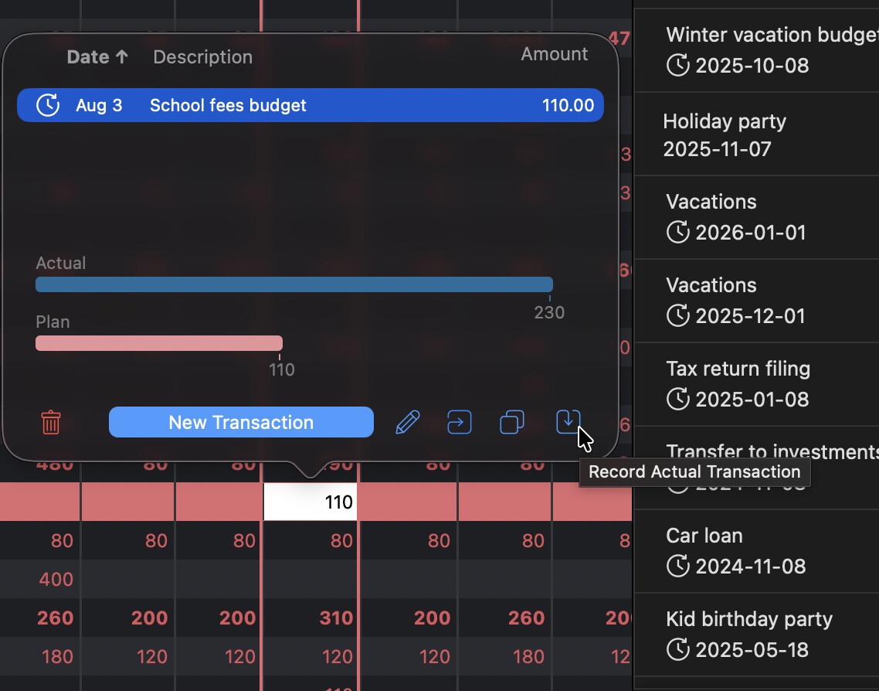
Task: Click the Description column header
Action: (x=202, y=57)
